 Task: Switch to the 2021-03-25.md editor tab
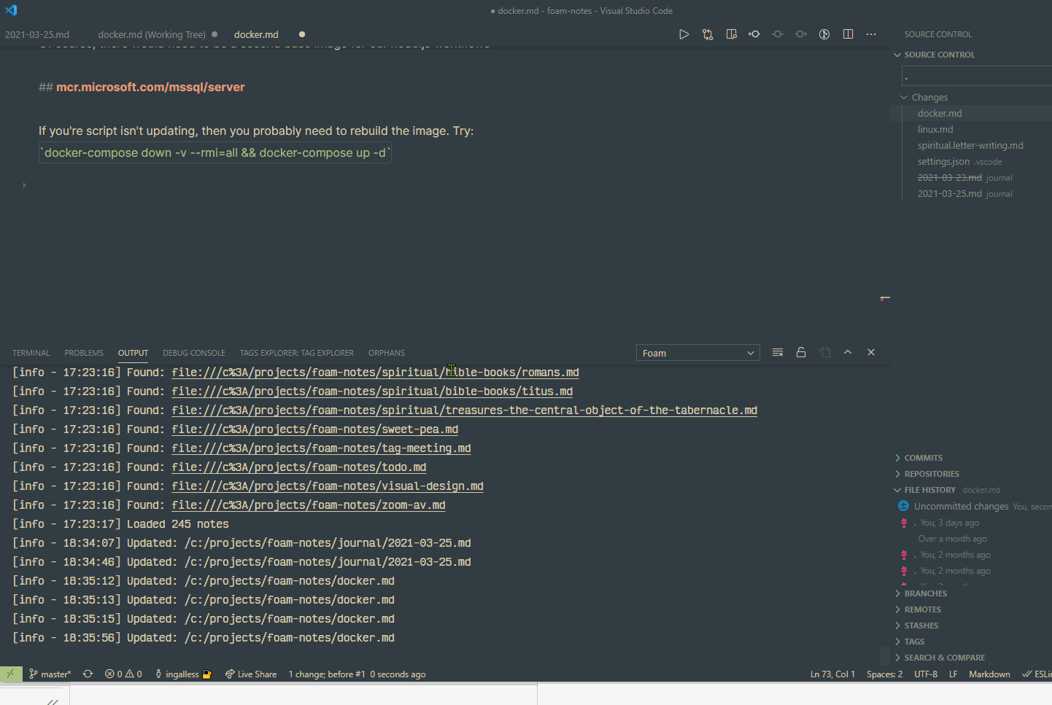point(37,34)
